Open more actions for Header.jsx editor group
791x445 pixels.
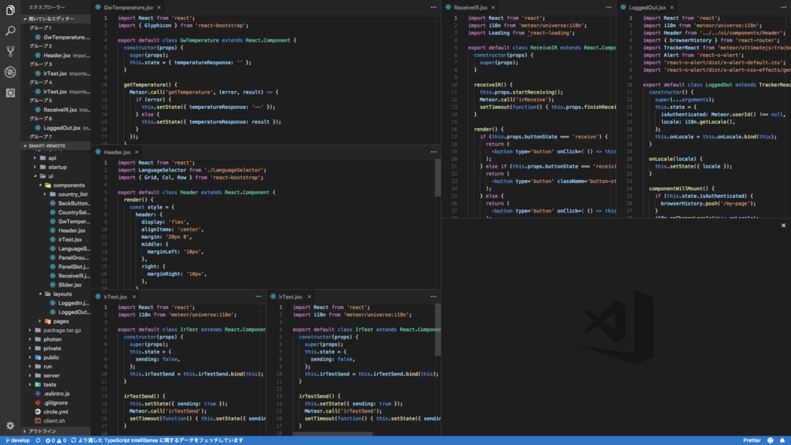click(x=433, y=152)
